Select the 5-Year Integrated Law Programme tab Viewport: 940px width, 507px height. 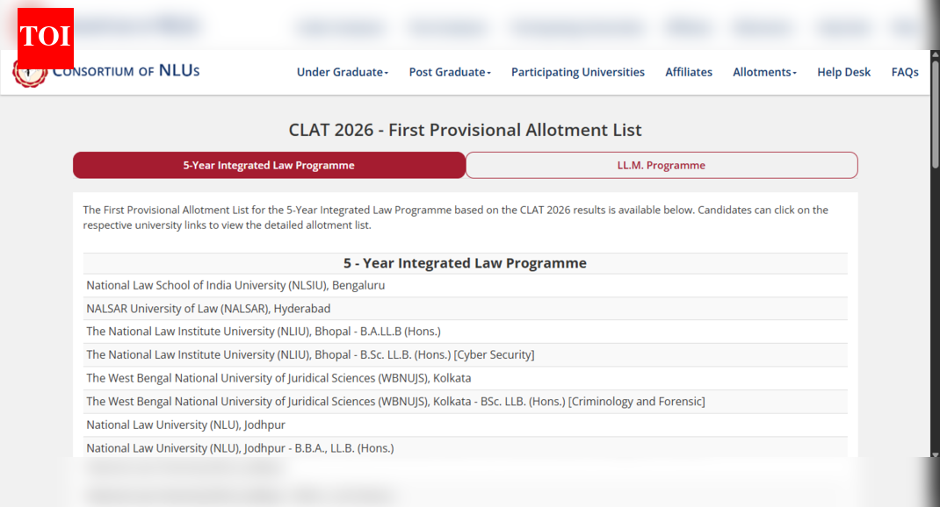269,165
